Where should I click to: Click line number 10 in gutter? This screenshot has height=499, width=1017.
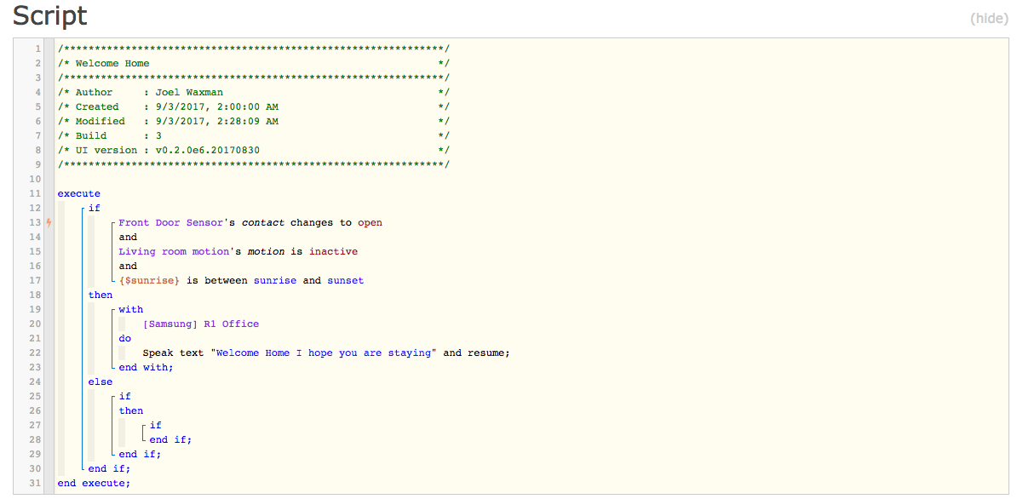34,180
